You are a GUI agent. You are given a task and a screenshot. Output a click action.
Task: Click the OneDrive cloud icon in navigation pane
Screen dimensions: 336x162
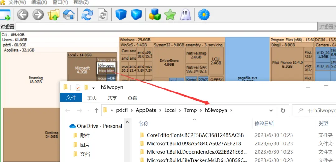coord(72,126)
